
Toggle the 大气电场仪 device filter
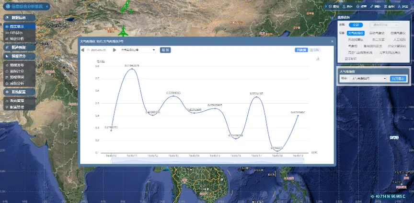356,33
